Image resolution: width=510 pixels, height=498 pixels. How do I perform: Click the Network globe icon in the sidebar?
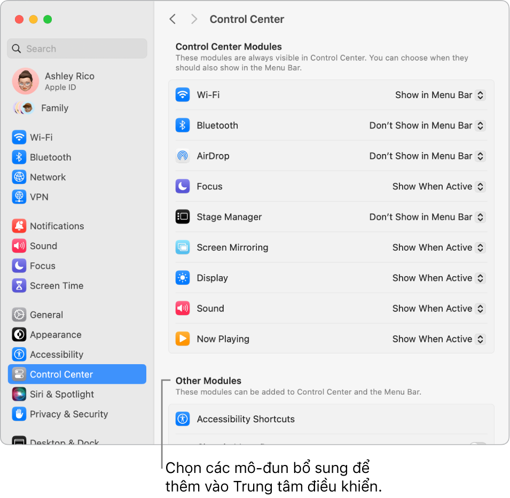(x=19, y=177)
